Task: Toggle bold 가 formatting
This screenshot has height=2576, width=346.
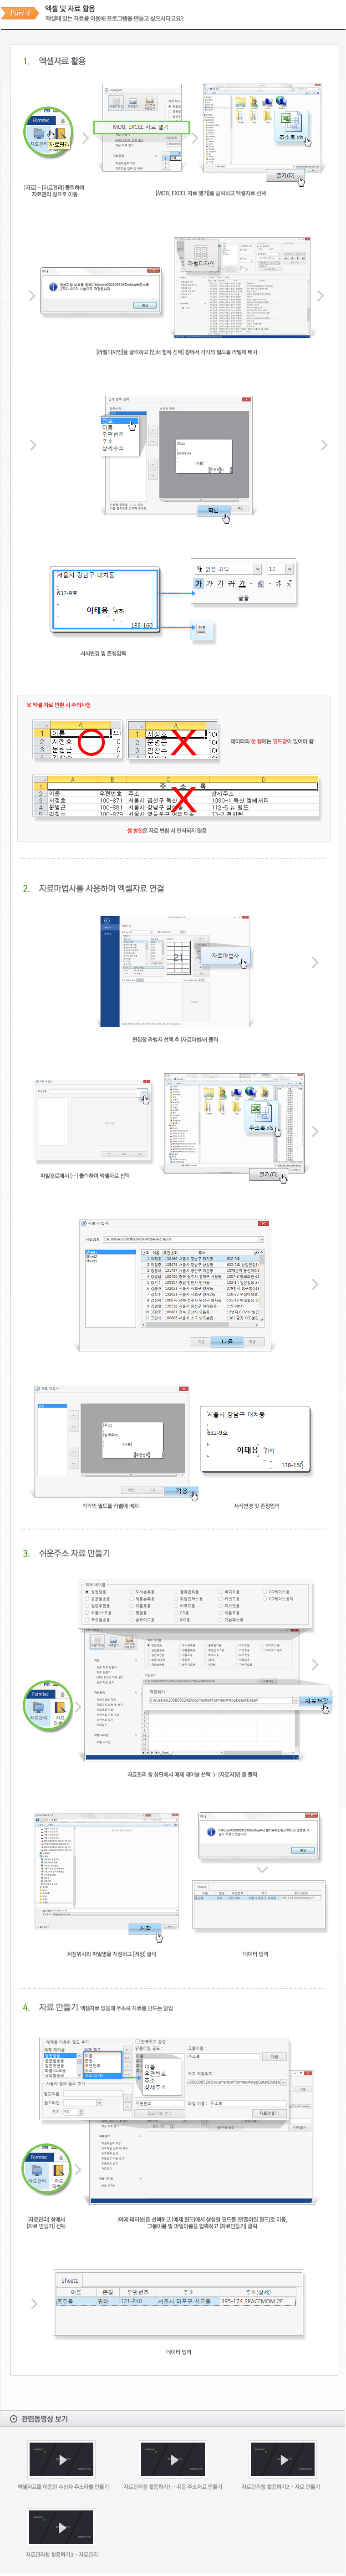Action: point(198,584)
